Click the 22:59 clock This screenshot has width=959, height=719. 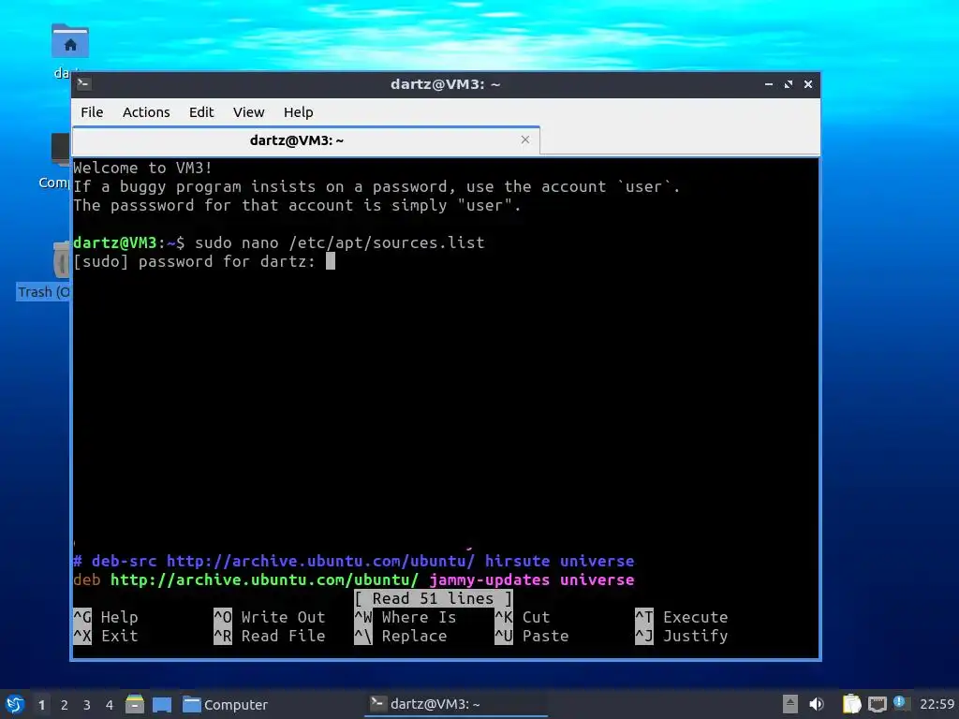tap(937, 704)
